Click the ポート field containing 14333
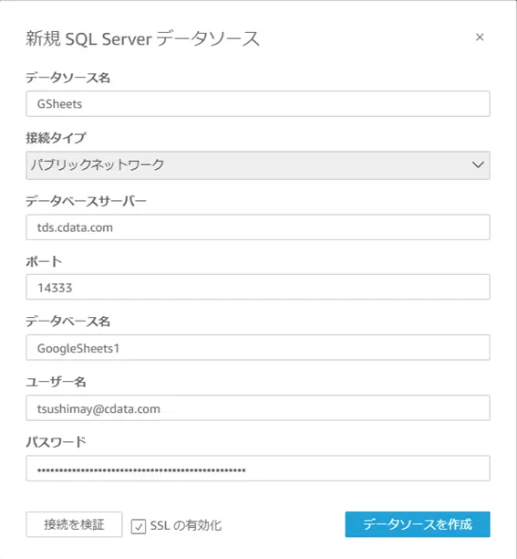The width and height of the screenshot is (517, 559). 258,287
